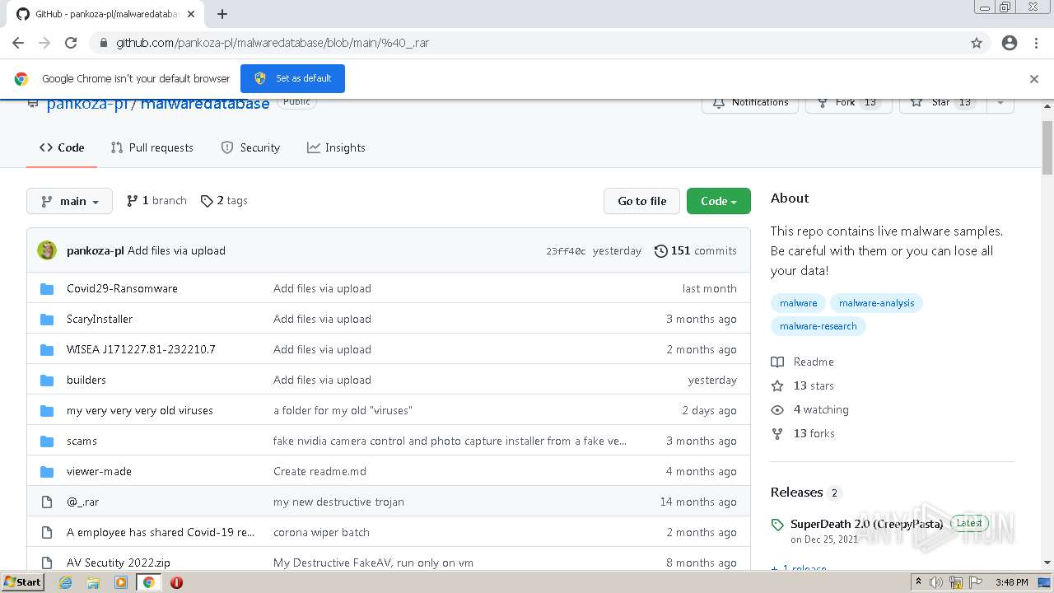The width and height of the screenshot is (1054, 593).
Task: Click folder icon beside scams
Action: (47, 441)
